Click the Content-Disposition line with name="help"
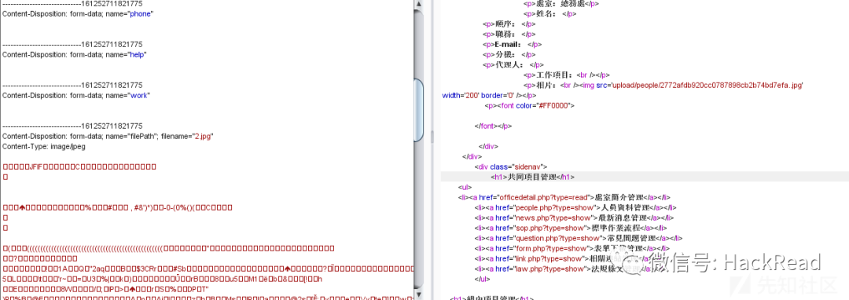 click(x=75, y=54)
